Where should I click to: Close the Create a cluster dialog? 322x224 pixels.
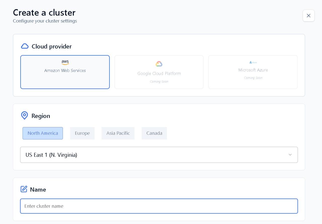tap(308, 16)
